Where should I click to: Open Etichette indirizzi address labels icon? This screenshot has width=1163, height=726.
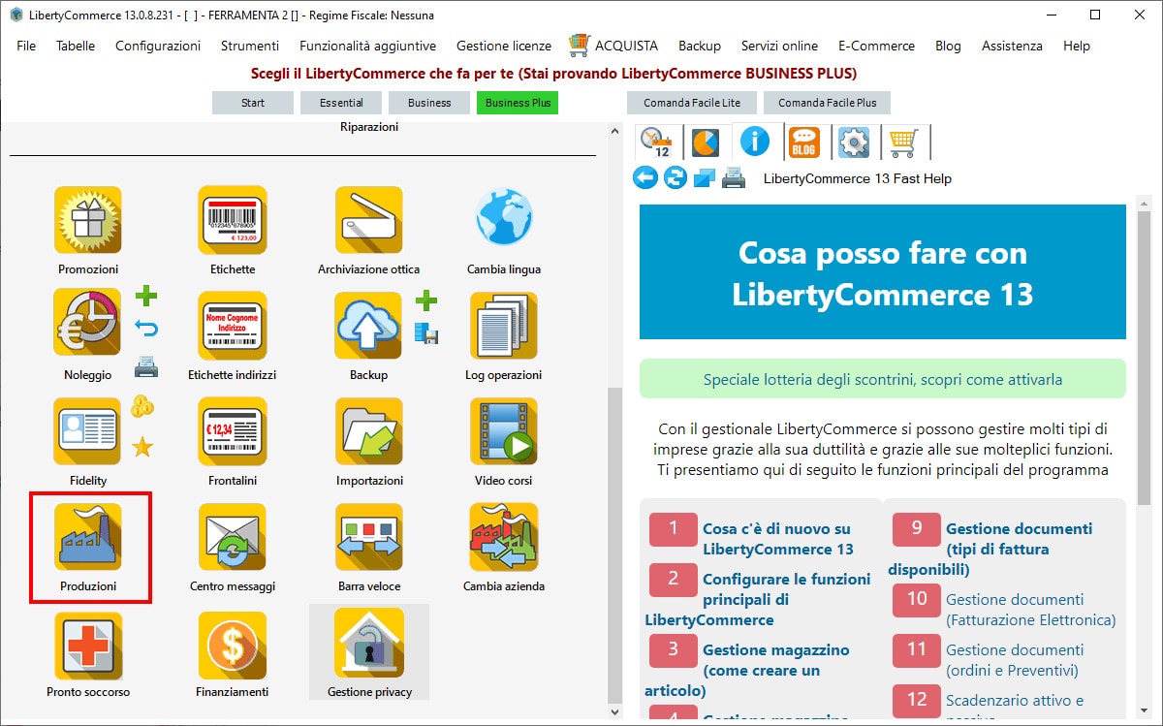coord(233,325)
